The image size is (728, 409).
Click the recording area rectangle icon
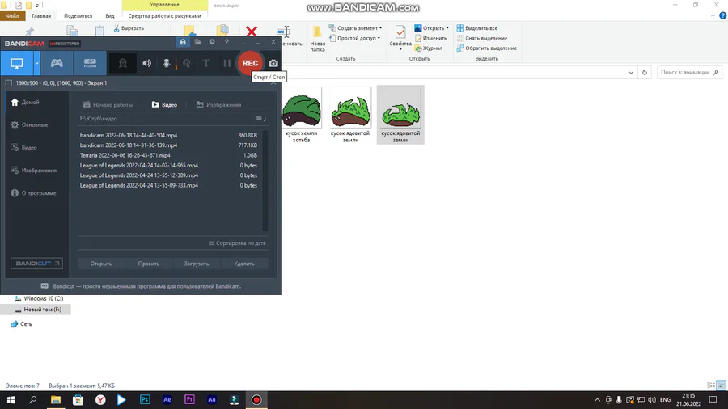tap(8, 83)
